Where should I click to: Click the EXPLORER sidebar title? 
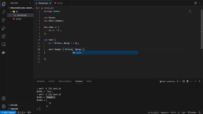point(14,3)
